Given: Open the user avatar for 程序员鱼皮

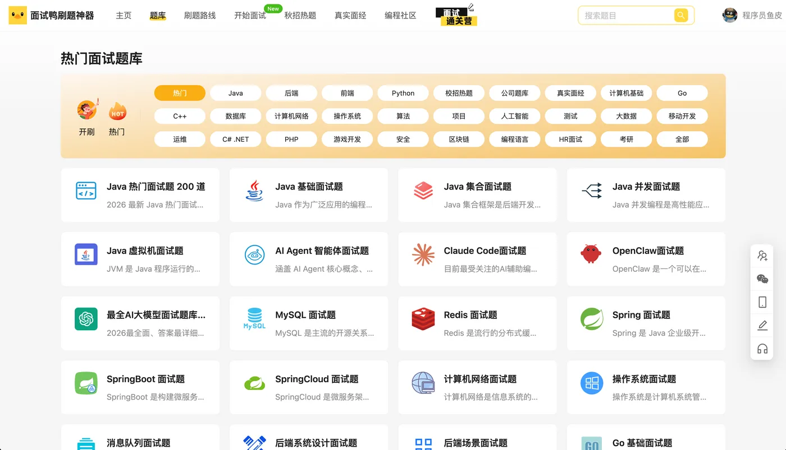Looking at the screenshot, I should (730, 15).
